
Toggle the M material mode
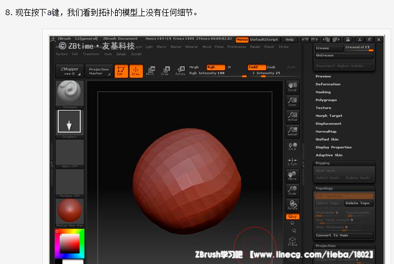click(x=229, y=67)
